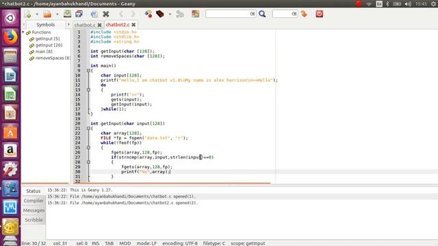Select main [8] symbol
438x246 pixels.
(44, 52)
